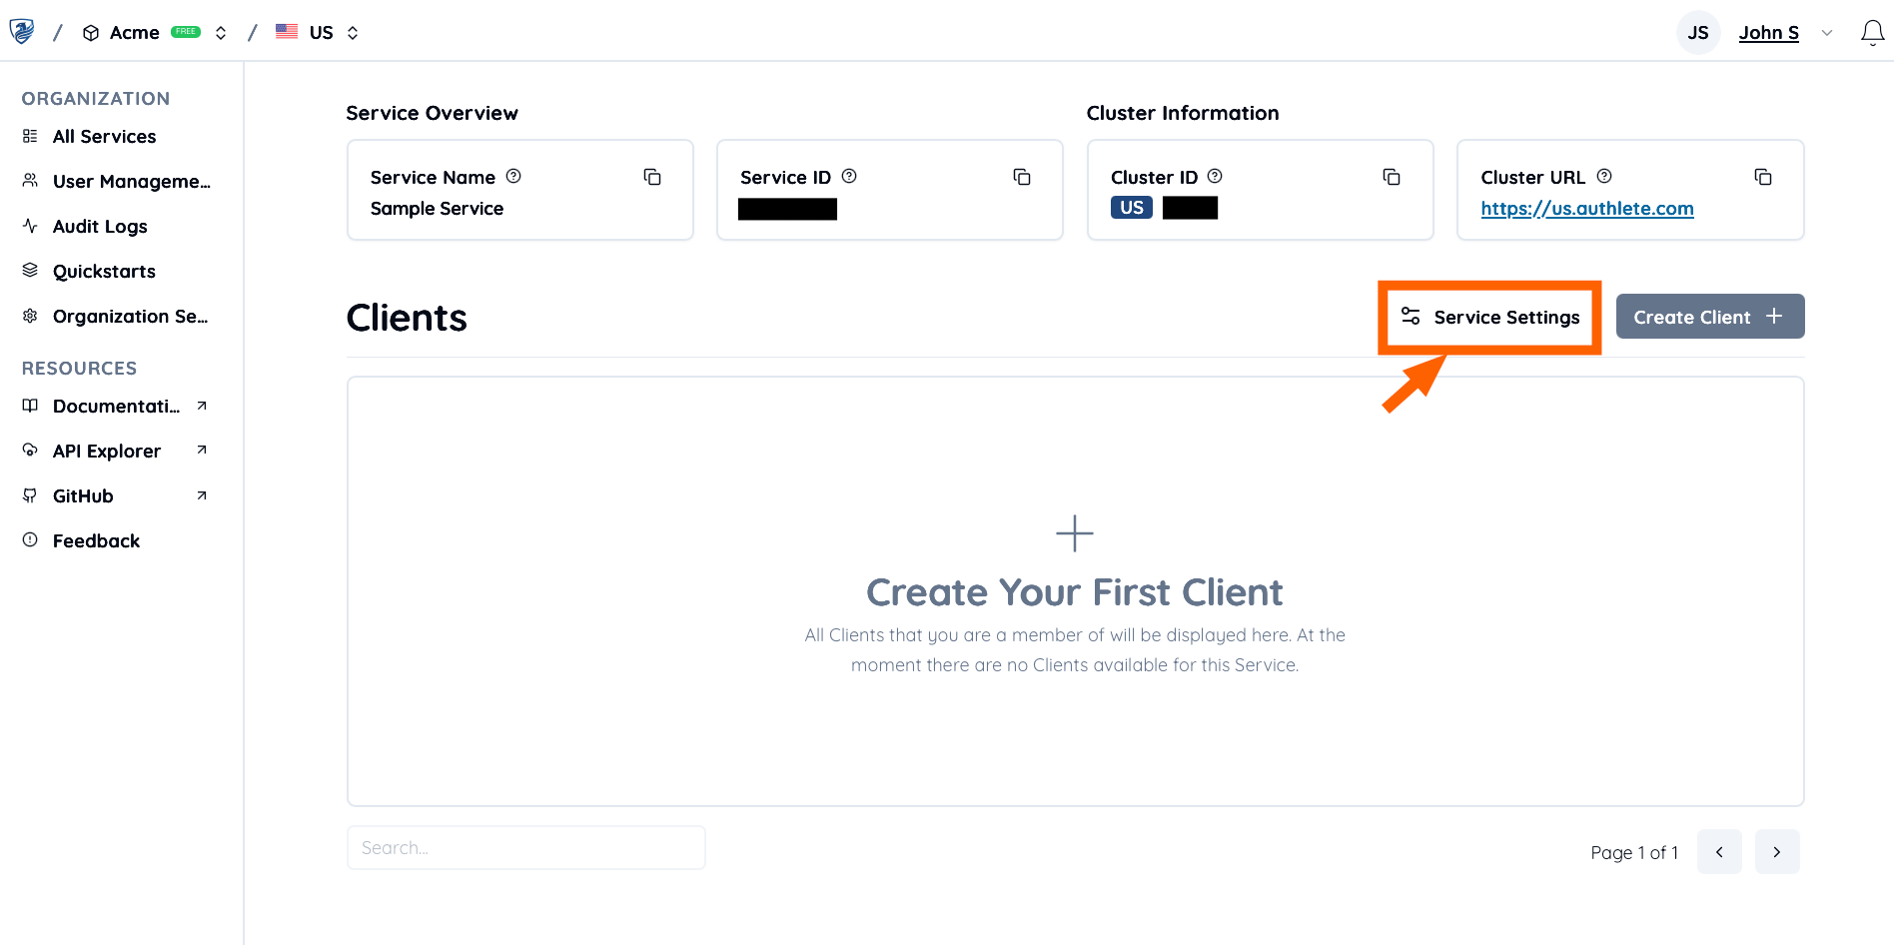Image resolution: width=1894 pixels, height=945 pixels.
Task: Click the API Explorer icon
Action: (30, 451)
